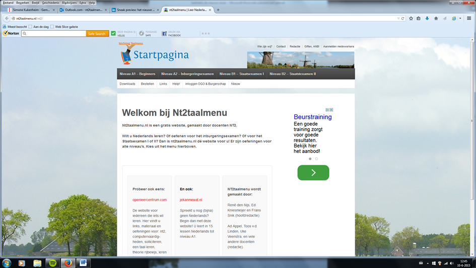Reload the current page
The height and width of the screenshot is (268, 476).
pyautogui.click(x=402, y=19)
